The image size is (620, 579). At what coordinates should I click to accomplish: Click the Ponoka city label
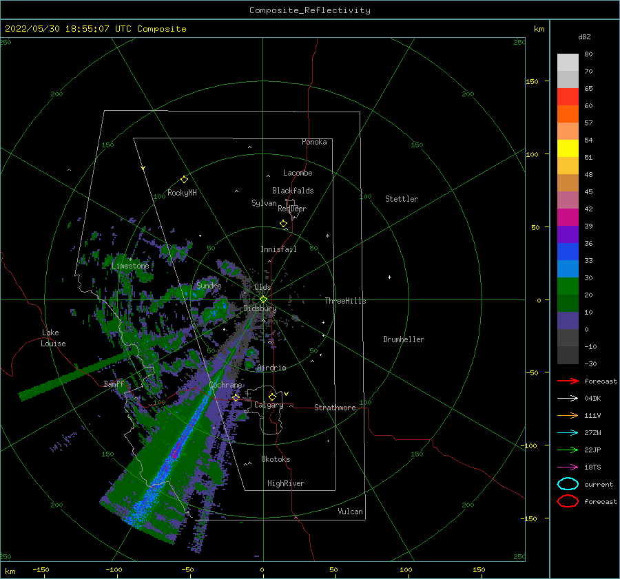click(314, 142)
